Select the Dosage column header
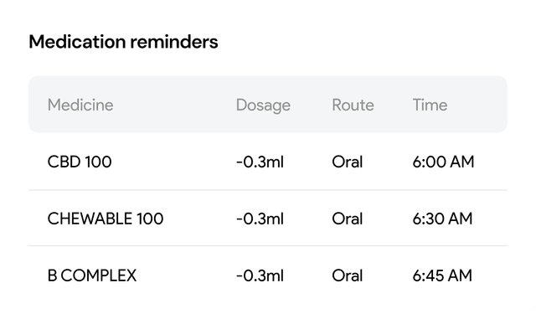This screenshot has height=314, width=536. coord(263,106)
